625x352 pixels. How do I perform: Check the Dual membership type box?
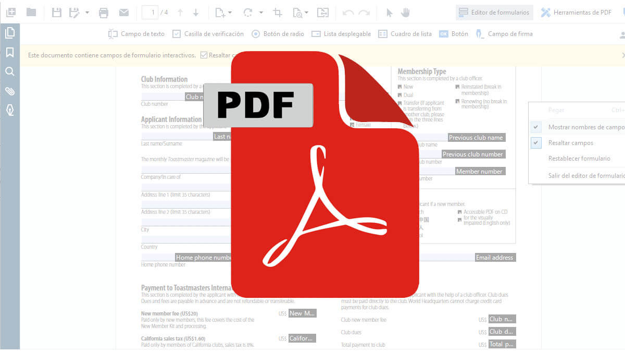tap(399, 95)
